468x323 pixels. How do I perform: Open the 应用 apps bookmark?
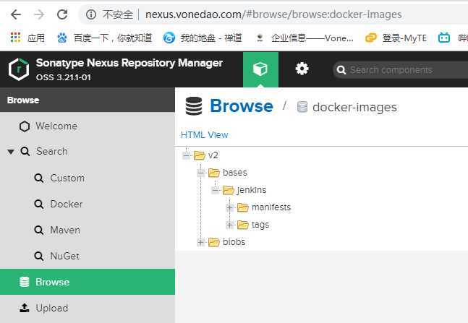coord(27,38)
